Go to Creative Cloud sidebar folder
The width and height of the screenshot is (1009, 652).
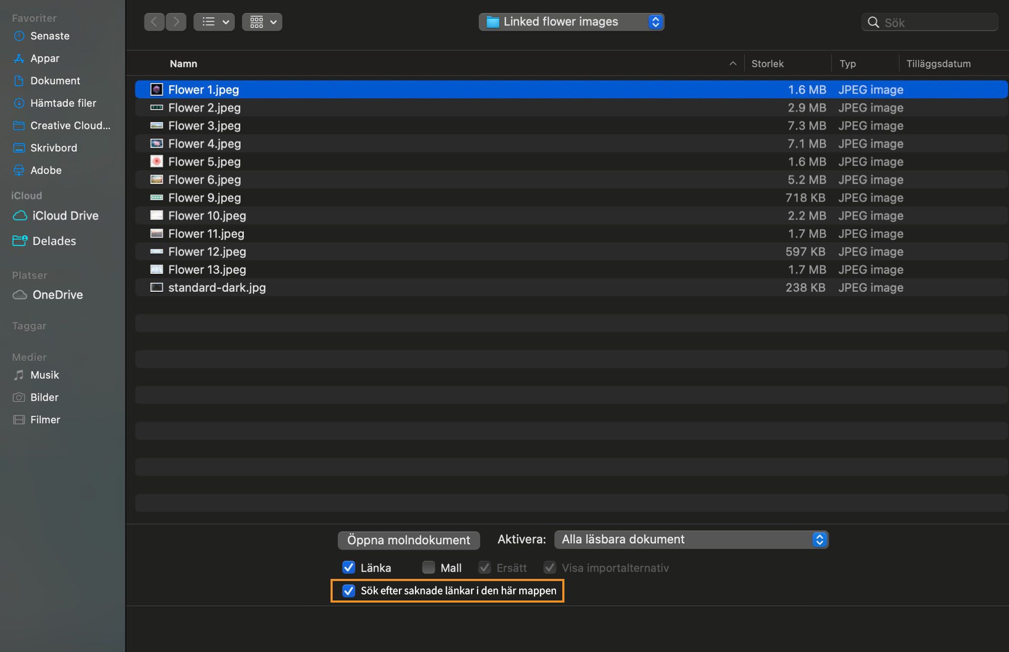tap(70, 126)
